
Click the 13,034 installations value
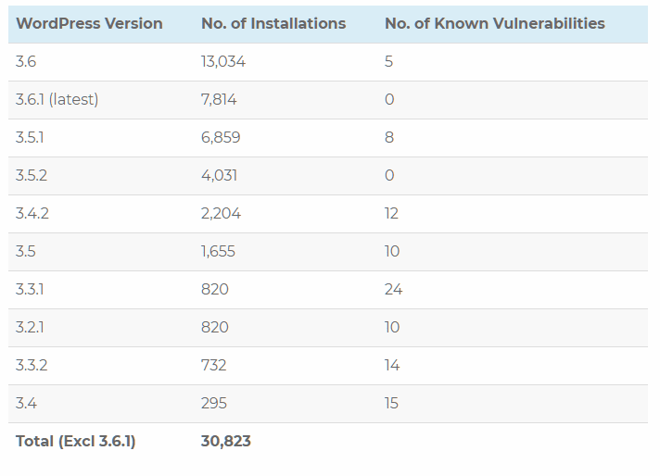223,62
